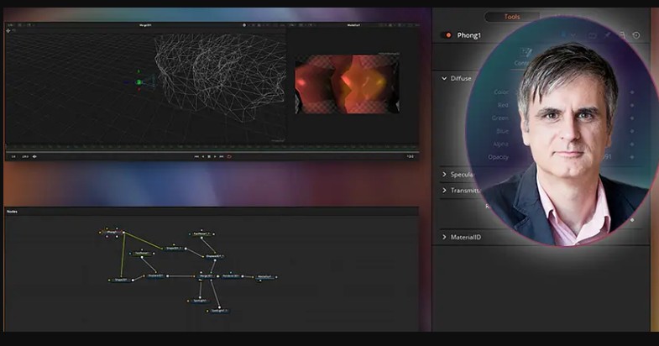The width and height of the screenshot is (659, 346).
Task: Toggle keyframe diamond for Opacity row
Action: tap(631, 157)
